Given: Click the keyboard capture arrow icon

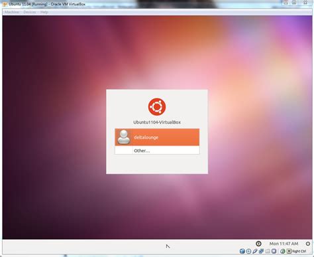Looking at the screenshot, I should (289, 251).
